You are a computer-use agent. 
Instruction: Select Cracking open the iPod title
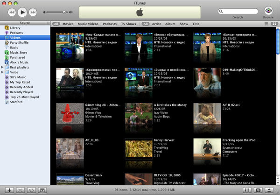(x=240, y=140)
